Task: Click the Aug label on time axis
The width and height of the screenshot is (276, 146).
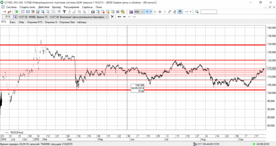Action: coord(203,139)
